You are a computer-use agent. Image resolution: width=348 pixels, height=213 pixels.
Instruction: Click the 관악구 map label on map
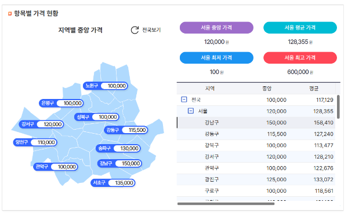point(56,167)
